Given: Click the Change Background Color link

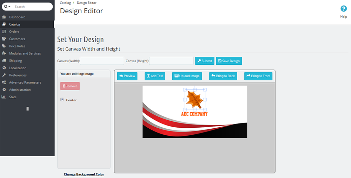Looking at the screenshot, I should click(x=84, y=175).
